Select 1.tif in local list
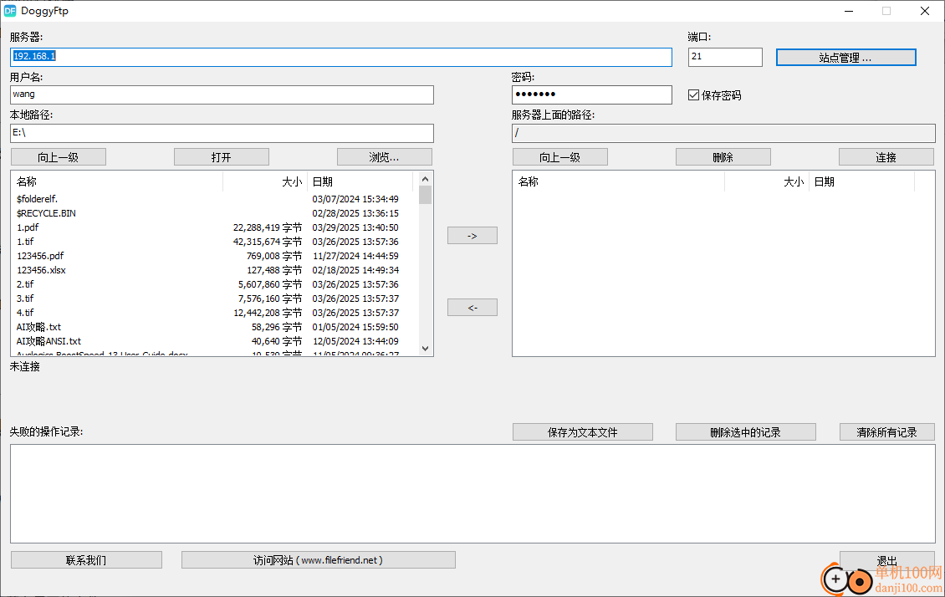 coord(25,242)
